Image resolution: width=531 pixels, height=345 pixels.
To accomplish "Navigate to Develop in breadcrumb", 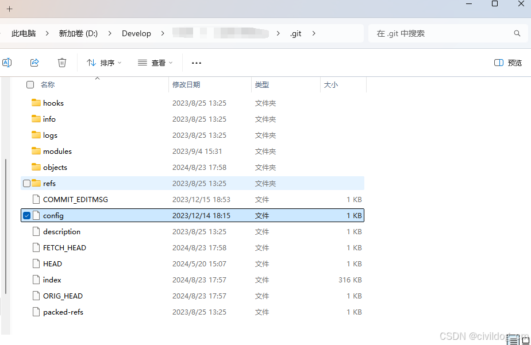I will [136, 33].
